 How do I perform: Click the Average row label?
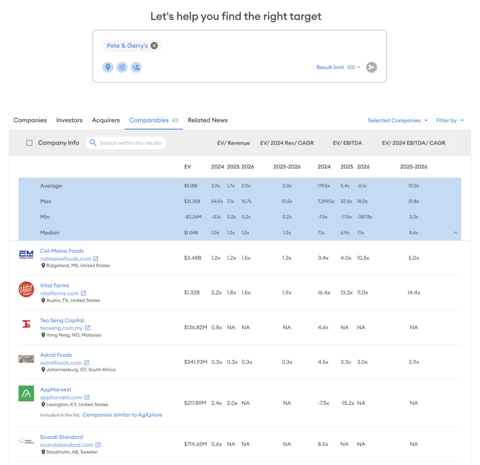coord(51,185)
